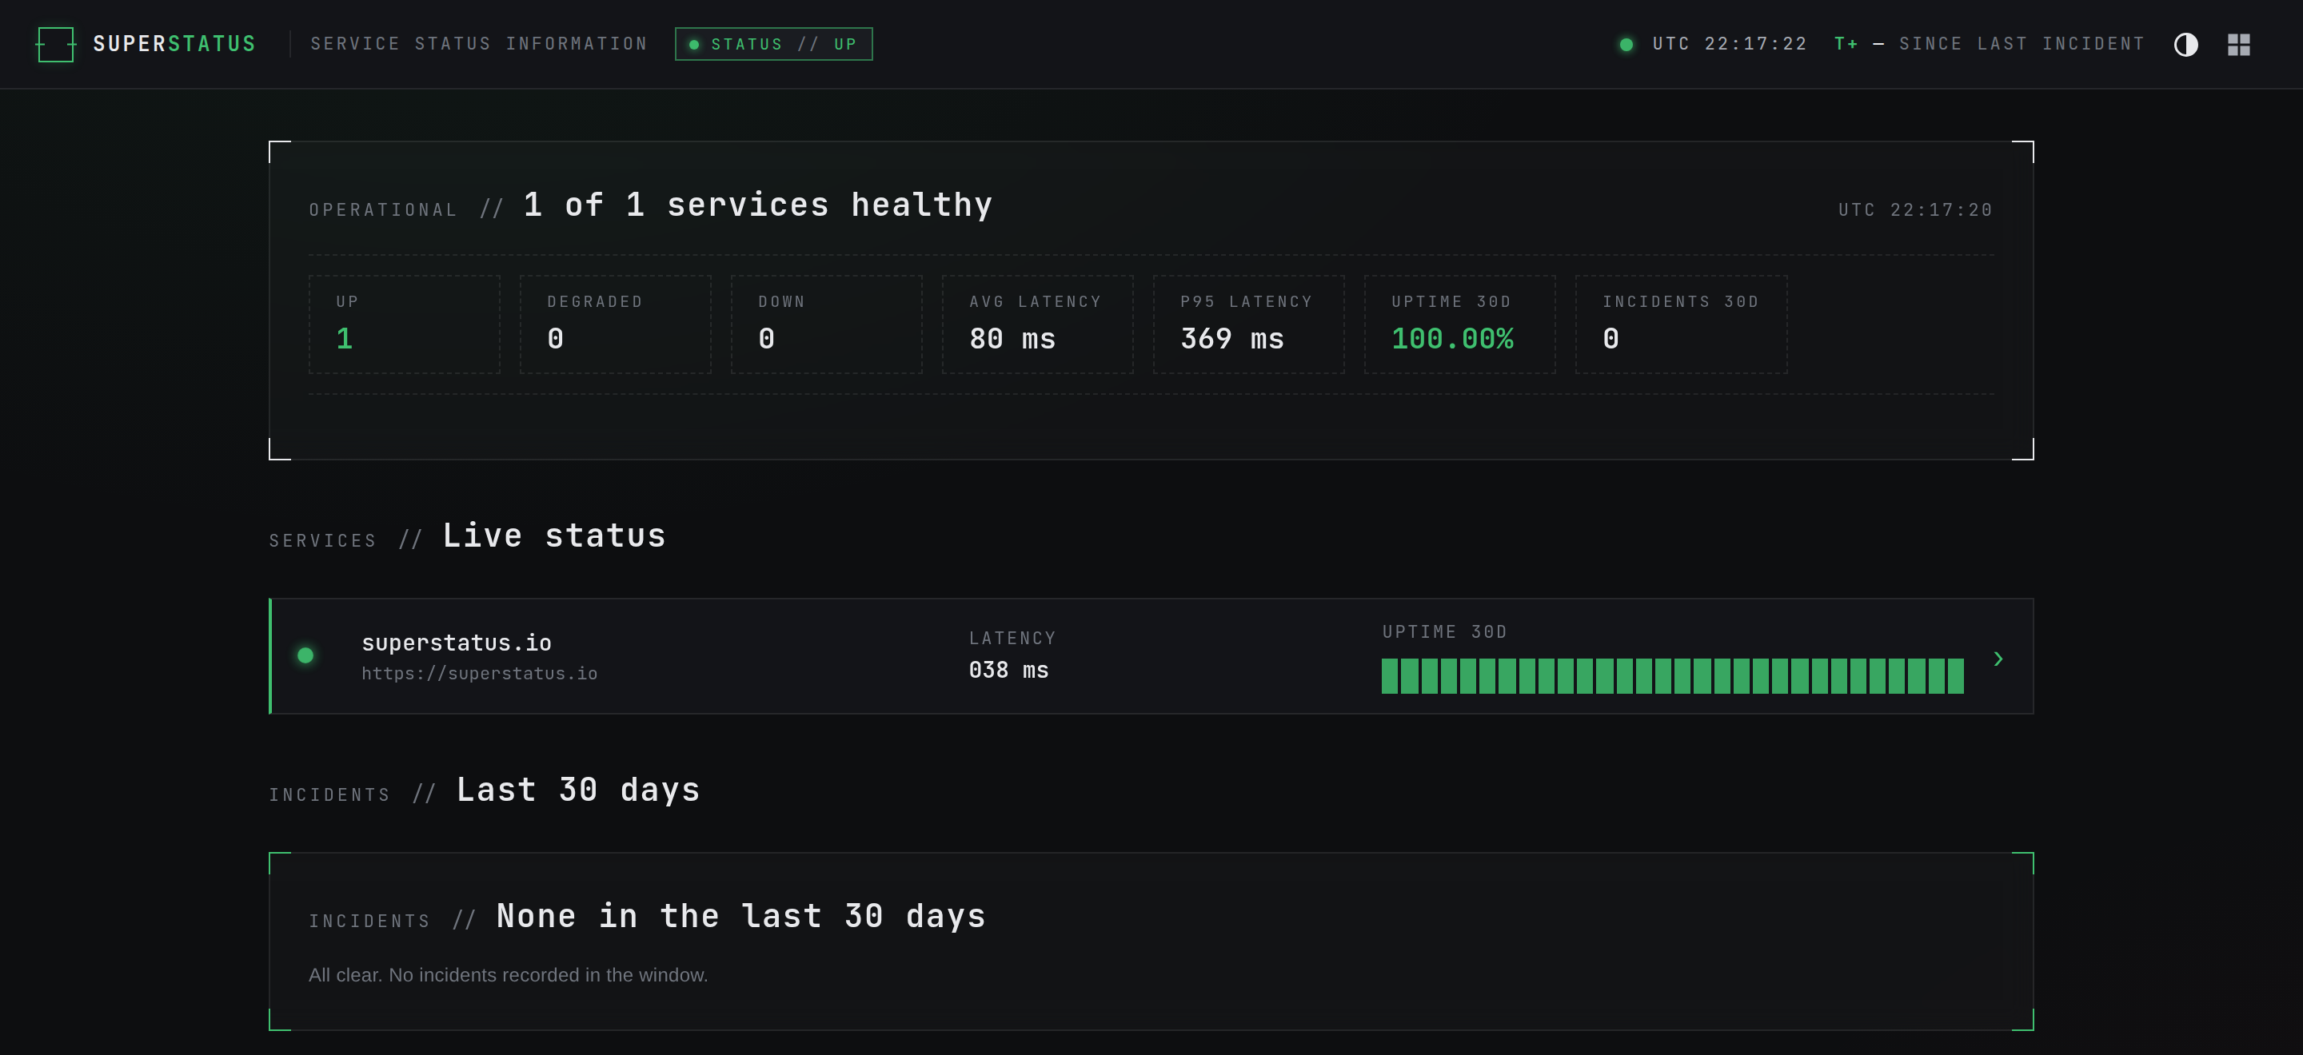Click the 'Last 30 days' incidents heading
The height and width of the screenshot is (1055, 2303).
[x=577, y=790]
